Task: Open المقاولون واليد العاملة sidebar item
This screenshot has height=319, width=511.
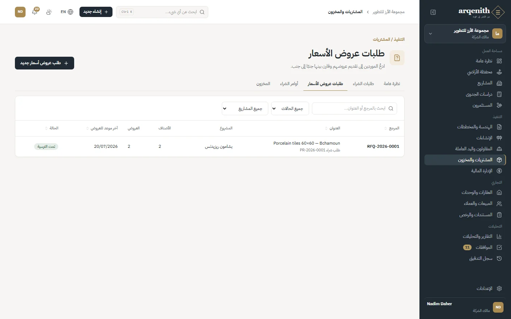Action: tap(465, 149)
